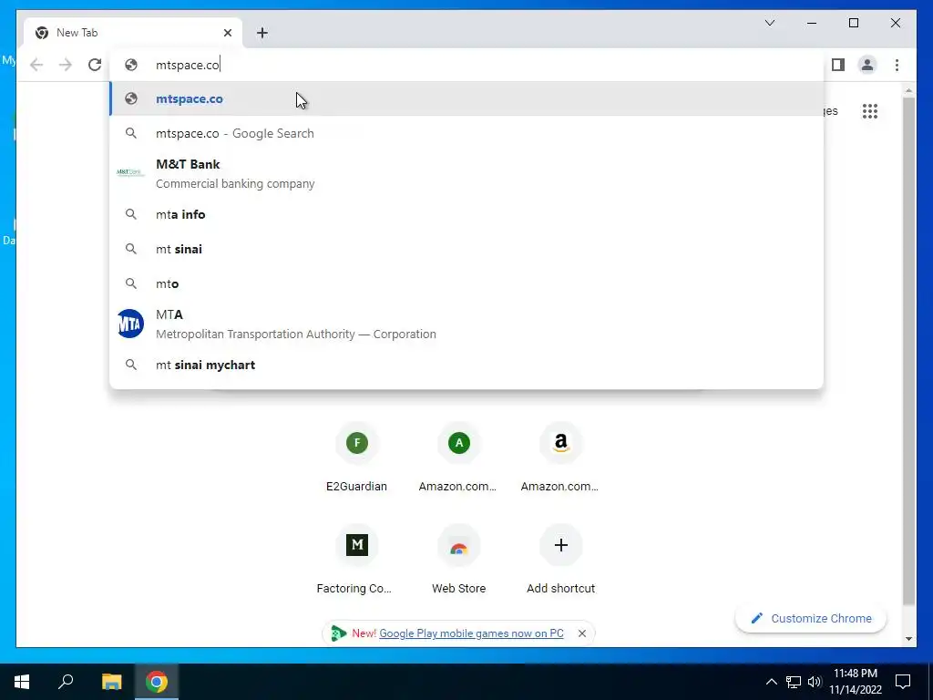Close the New Tab tab

[x=227, y=33]
